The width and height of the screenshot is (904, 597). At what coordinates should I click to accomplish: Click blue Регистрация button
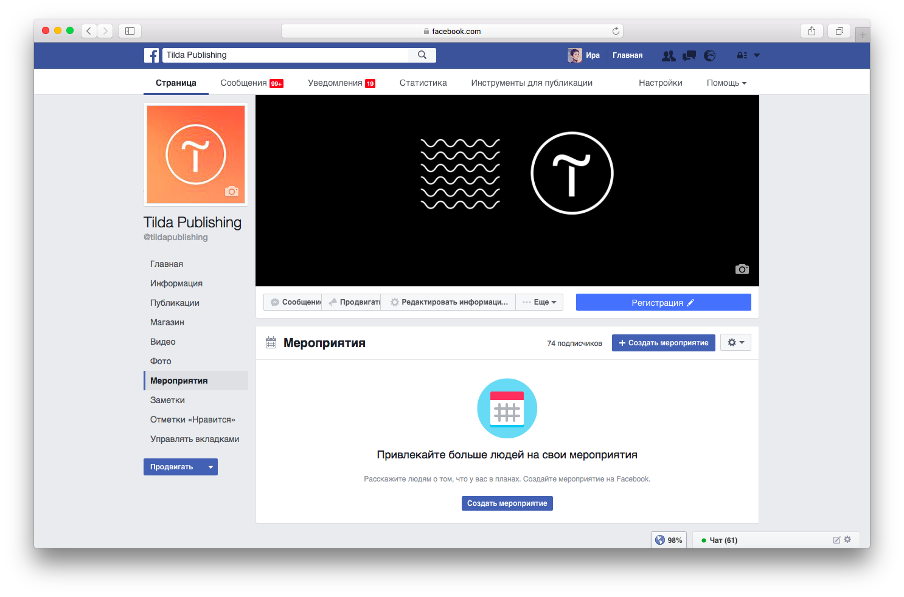coord(664,302)
